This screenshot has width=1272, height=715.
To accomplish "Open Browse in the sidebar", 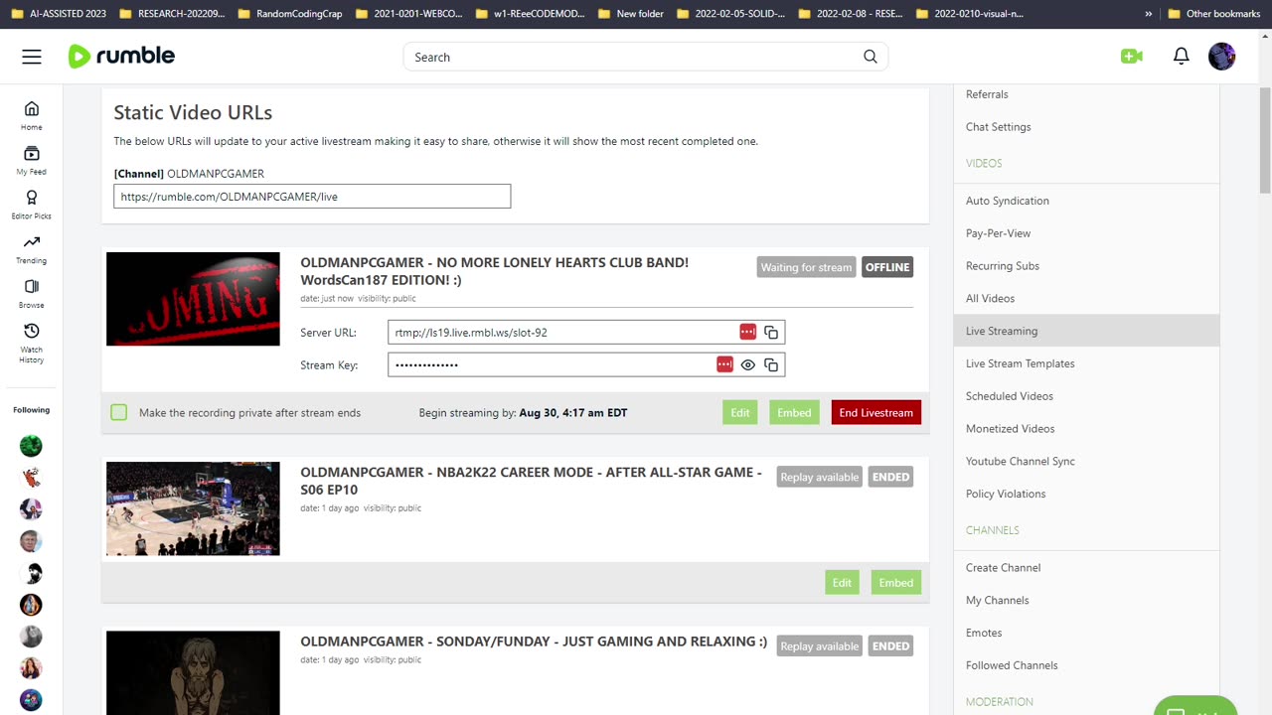I will [x=32, y=294].
